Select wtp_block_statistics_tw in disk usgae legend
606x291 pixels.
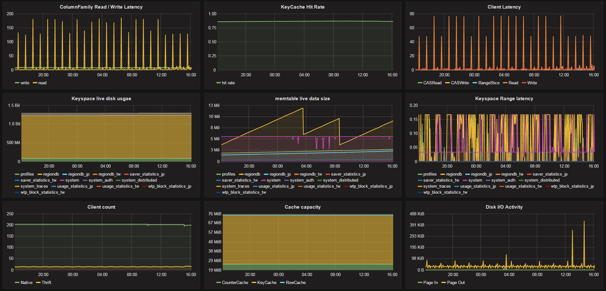click(43, 192)
